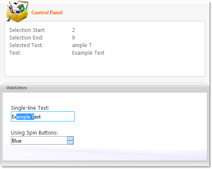
Task: Click the Selection Start value 2
Action: coord(73,30)
